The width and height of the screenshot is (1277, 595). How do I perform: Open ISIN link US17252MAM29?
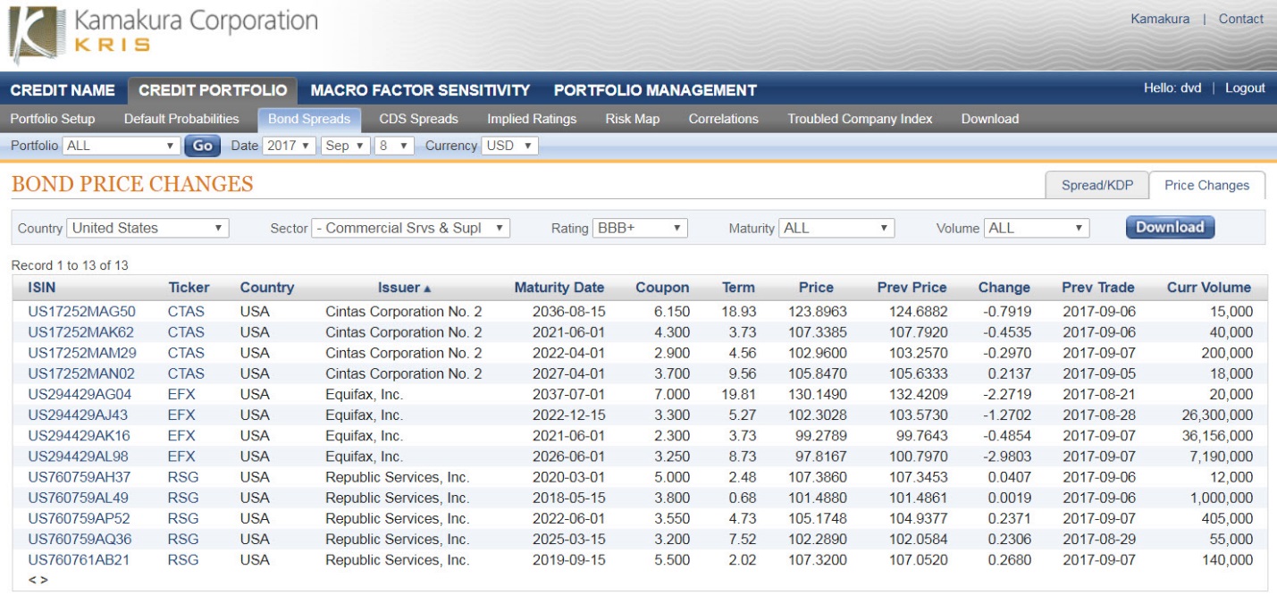click(82, 353)
